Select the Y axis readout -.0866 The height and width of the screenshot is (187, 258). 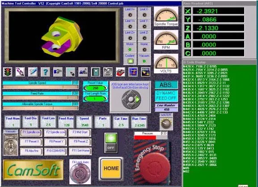[x=218, y=19]
